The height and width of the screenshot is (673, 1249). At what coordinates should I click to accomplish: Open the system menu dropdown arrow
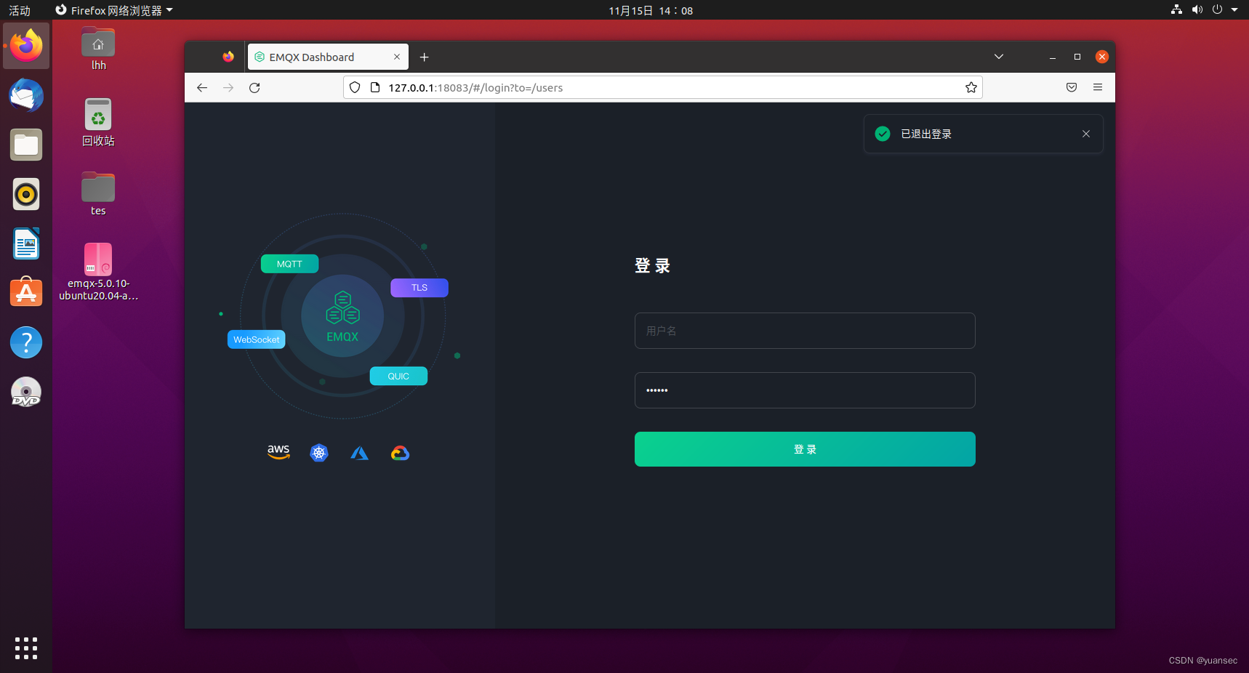1234,10
